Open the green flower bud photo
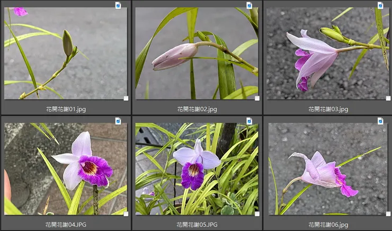 tap(65, 53)
